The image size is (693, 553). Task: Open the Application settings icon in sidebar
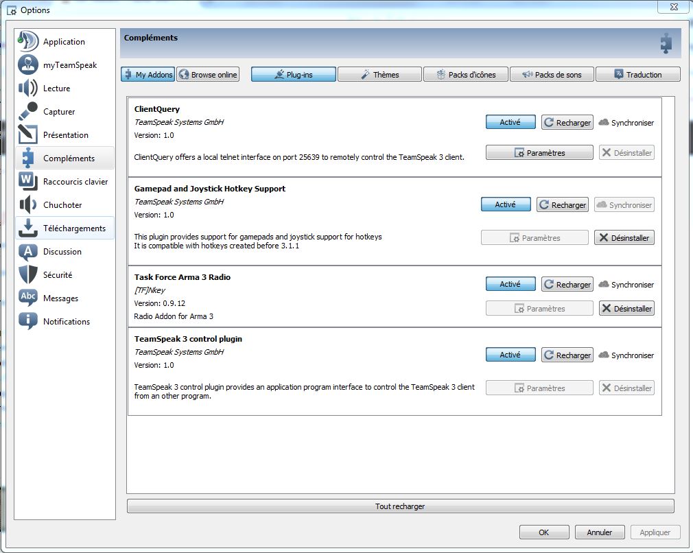(28, 41)
